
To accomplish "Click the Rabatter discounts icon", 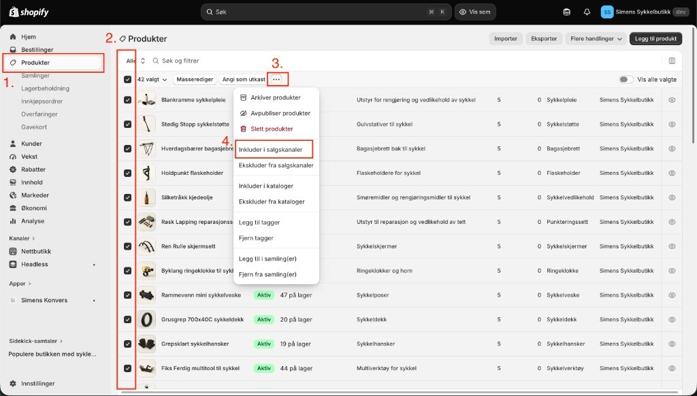I will [13, 169].
